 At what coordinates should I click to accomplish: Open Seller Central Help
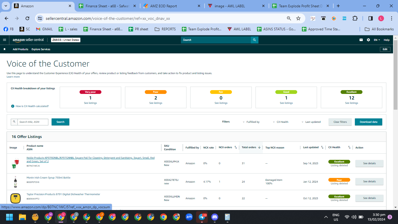point(386,40)
